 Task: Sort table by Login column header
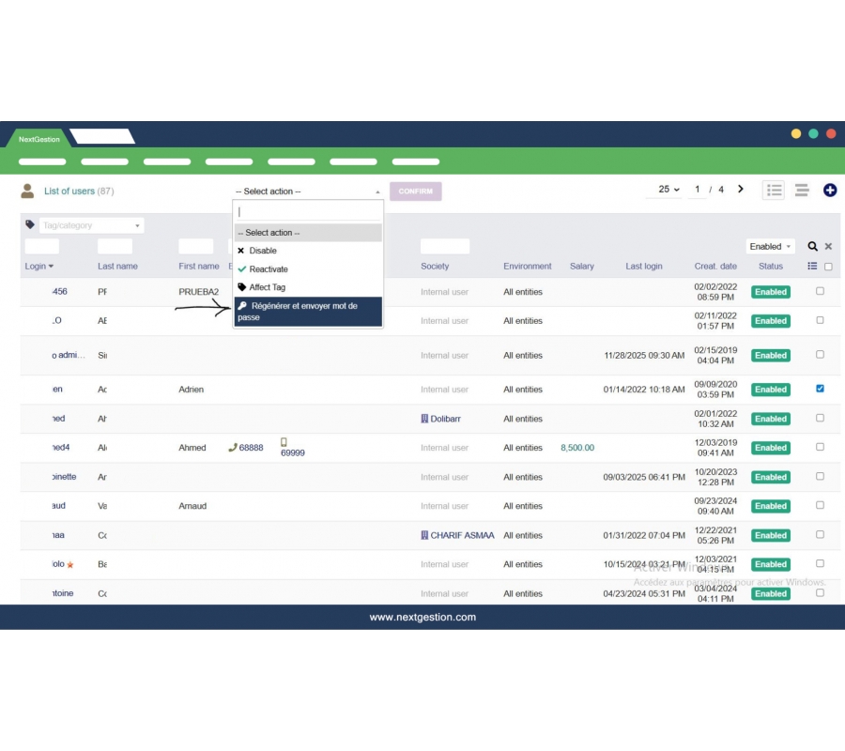point(38,267)
